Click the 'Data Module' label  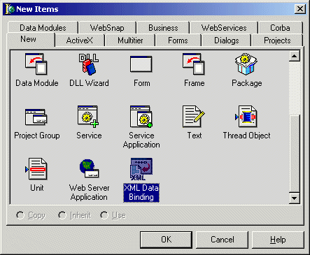37,83
